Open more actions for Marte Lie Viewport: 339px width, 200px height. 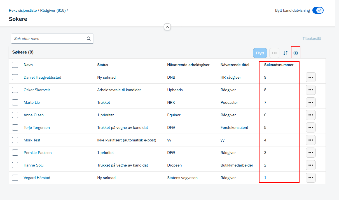pyautogui.click(x=311, y=102)
